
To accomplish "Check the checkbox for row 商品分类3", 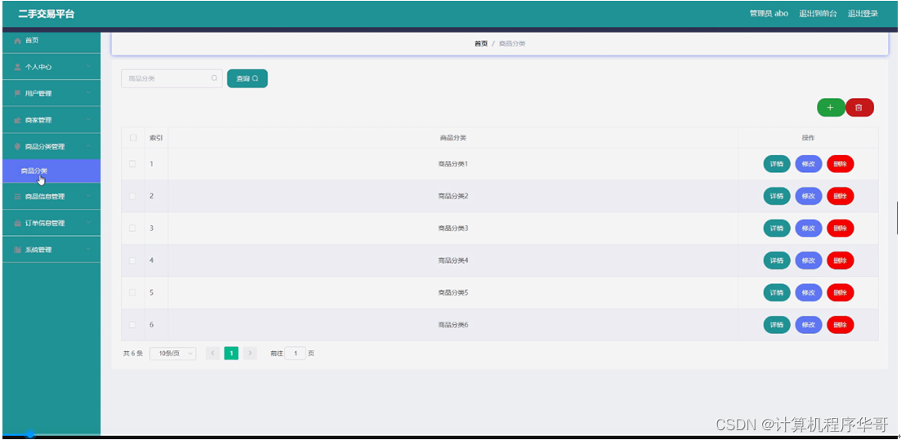I will tap(132, 228).
